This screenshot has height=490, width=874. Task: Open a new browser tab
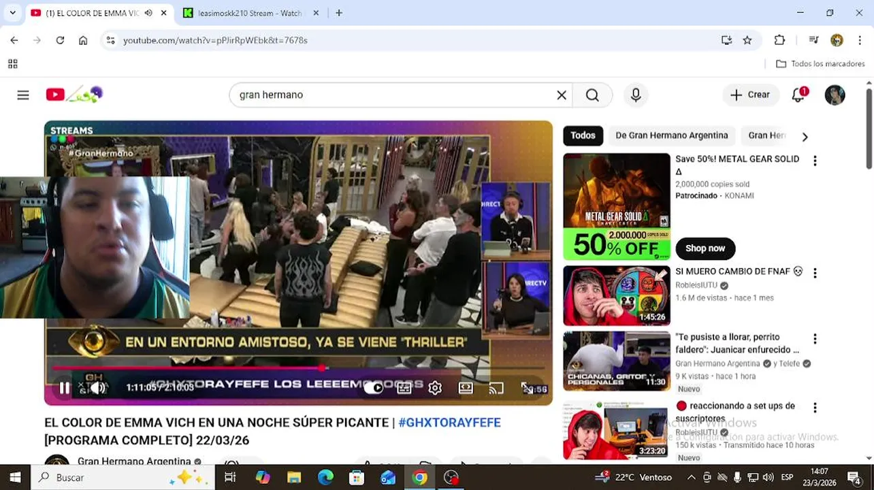(339, 13)
